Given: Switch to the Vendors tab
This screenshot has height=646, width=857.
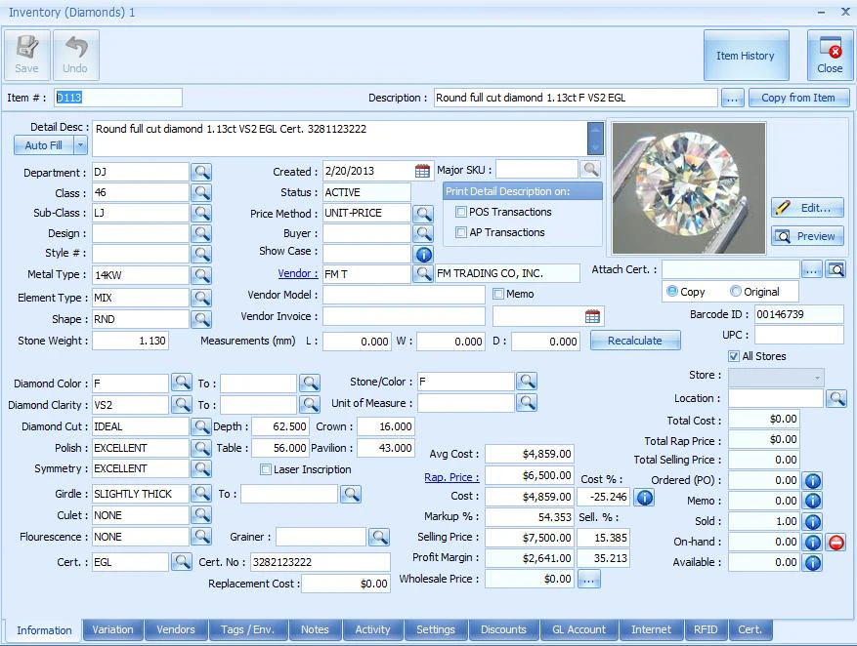Looking at the screenshot, I should (176, 630).
